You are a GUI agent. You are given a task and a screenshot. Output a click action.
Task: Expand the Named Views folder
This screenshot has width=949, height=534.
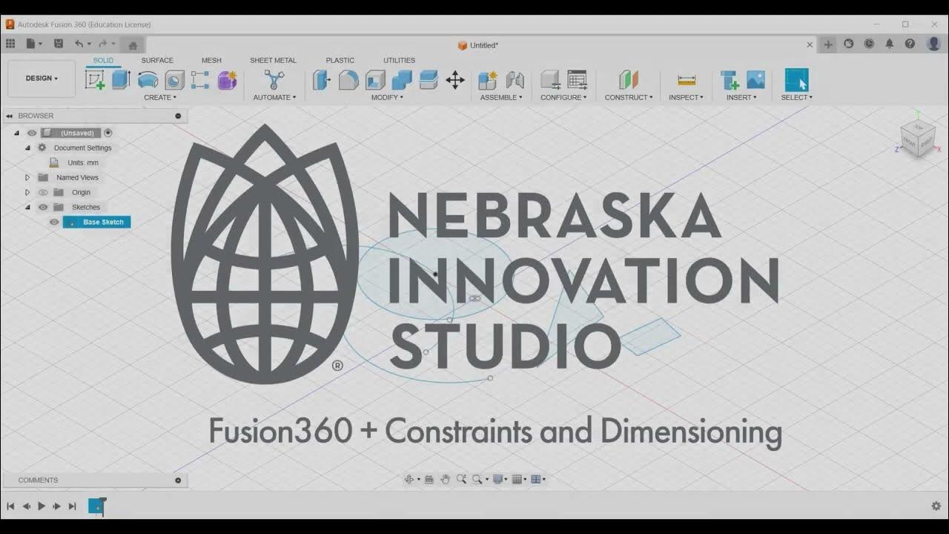click(x=27, y=178)
